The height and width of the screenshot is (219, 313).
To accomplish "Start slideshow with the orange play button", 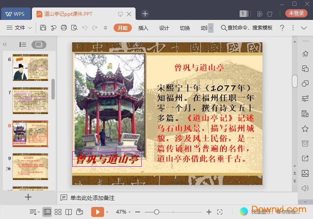I will click(x=97, y=212).
